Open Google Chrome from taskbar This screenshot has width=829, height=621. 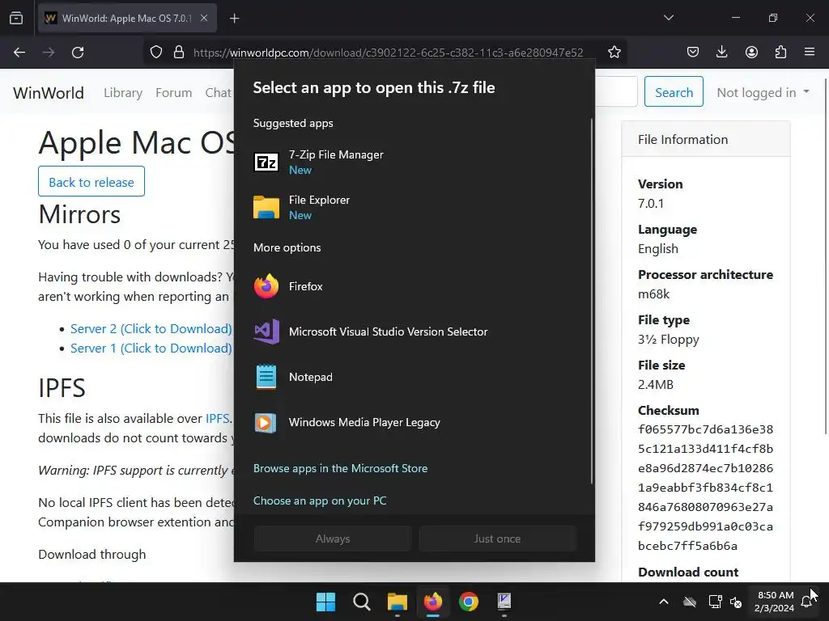coord(469,602)
